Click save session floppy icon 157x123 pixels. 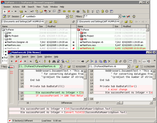pos(71,16)
